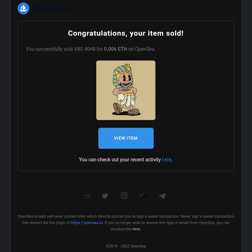Open the Reddit alien icon
The image size is (252, 252).
(x=143, y=196)
